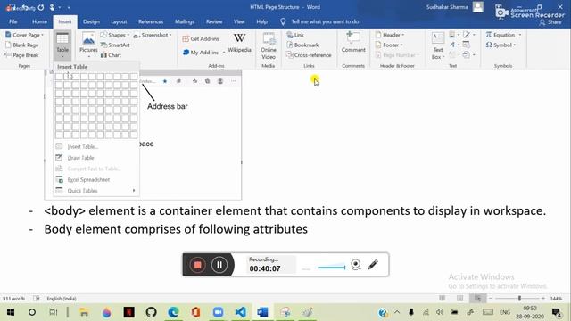
Task: Insert a Blank Page
Action: pyautogui.click(x=21, y=45)
